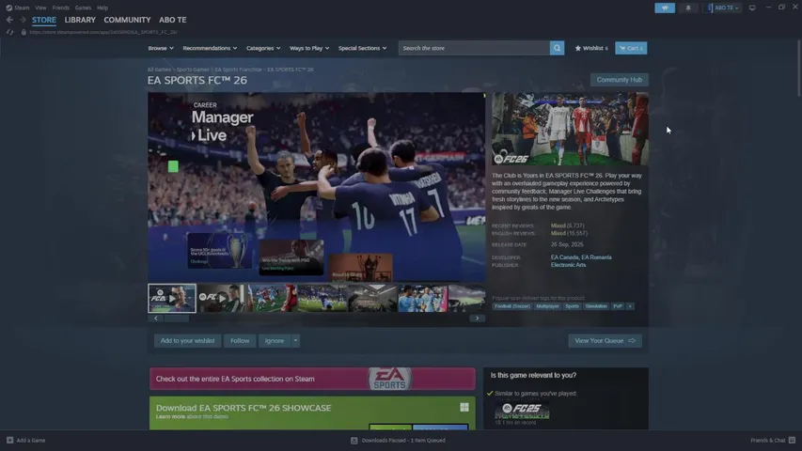This screenshot has height=451, width=802.
Task: Open the announcements megaphone icon
Action: 665,8
